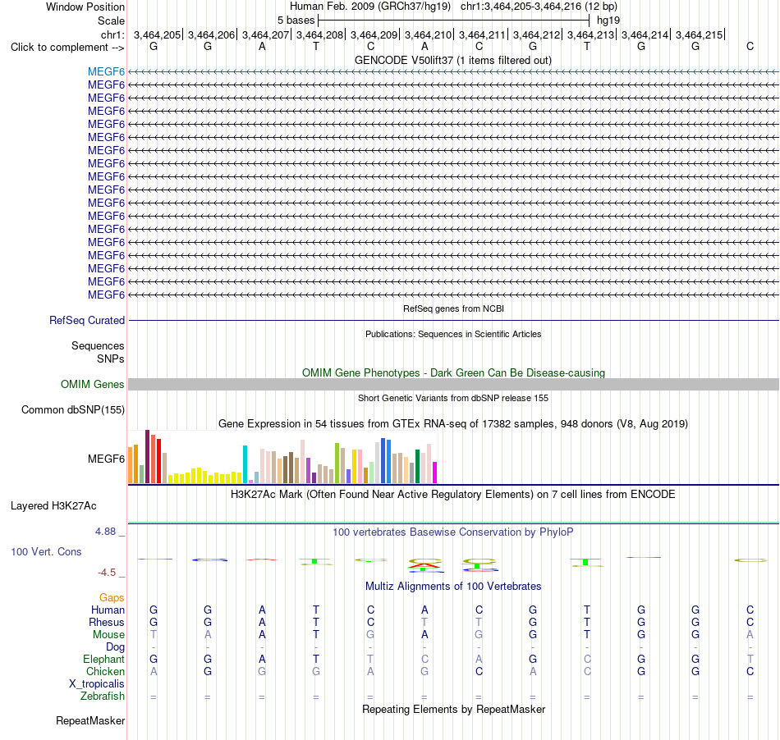Click the genome title 'Human Feb. 2009 (GRCh37/hg19)'
The image size is (780, 740).
click(370, 7)
